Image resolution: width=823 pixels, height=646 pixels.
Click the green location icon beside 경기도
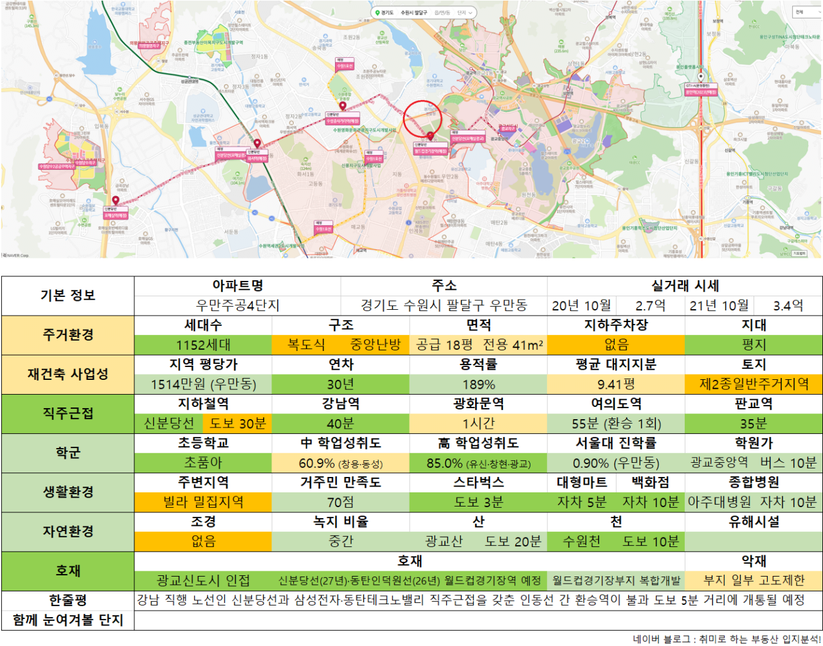[x=377, y=13]
